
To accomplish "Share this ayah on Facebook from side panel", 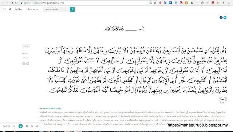I will [x=24, y=63].
